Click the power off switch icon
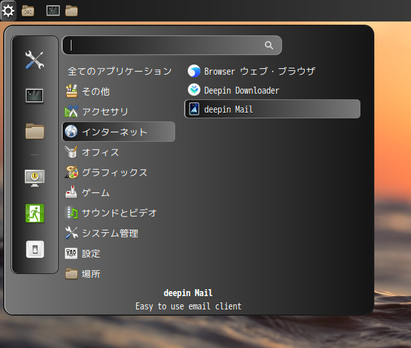Image resolution: width=411 pixels, height=348 pixels. tap(35, 249)
